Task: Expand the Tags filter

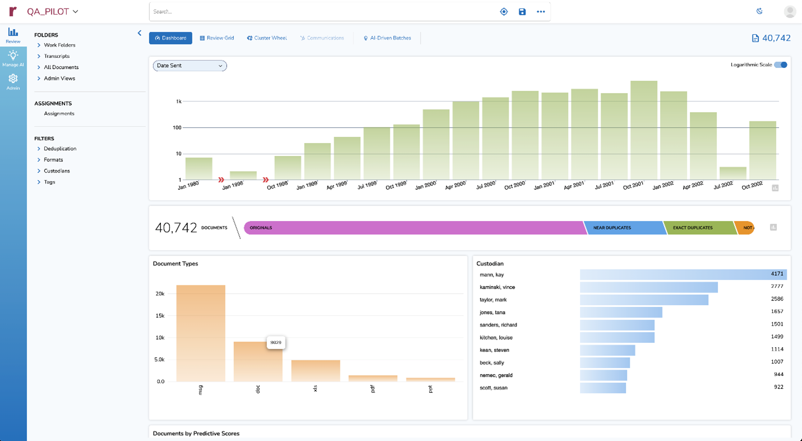Action: pyautogui.click(x=39, y=182)
